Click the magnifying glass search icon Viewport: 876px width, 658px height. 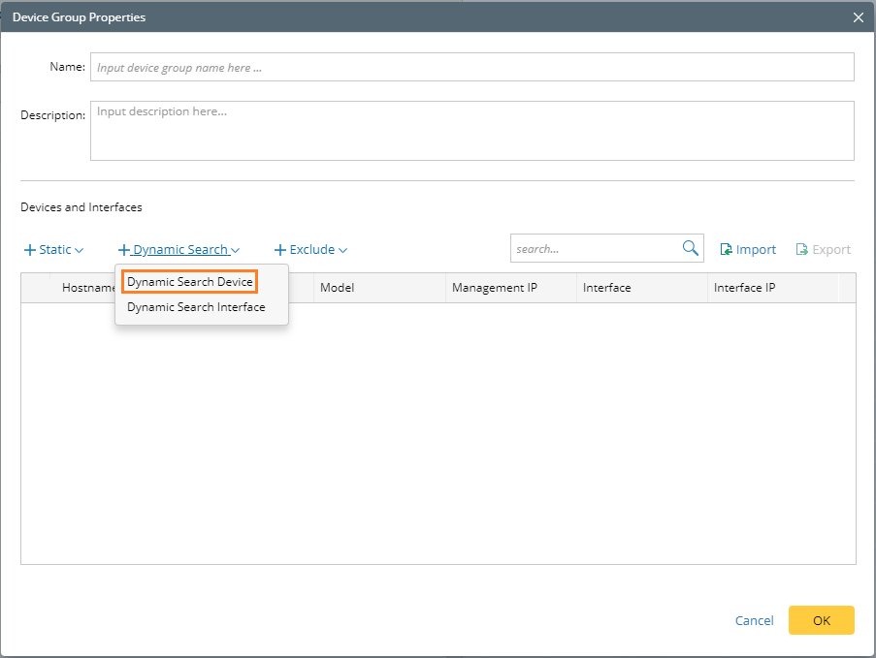coord(690,248)
